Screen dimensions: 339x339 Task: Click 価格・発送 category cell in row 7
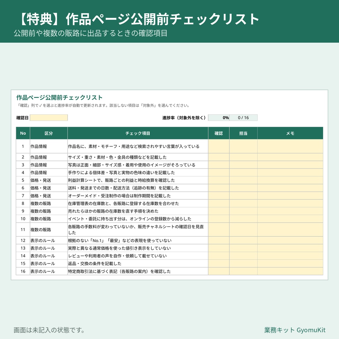click(49, 196)
